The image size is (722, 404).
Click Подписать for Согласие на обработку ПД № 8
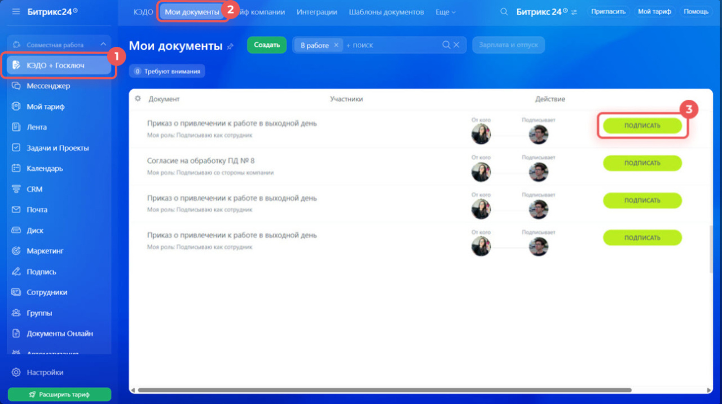(642, 163)
